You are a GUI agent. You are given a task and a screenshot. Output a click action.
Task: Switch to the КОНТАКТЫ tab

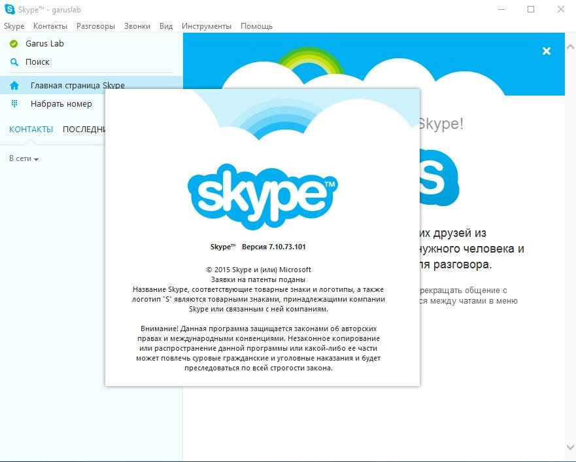(x=31, y=130)
